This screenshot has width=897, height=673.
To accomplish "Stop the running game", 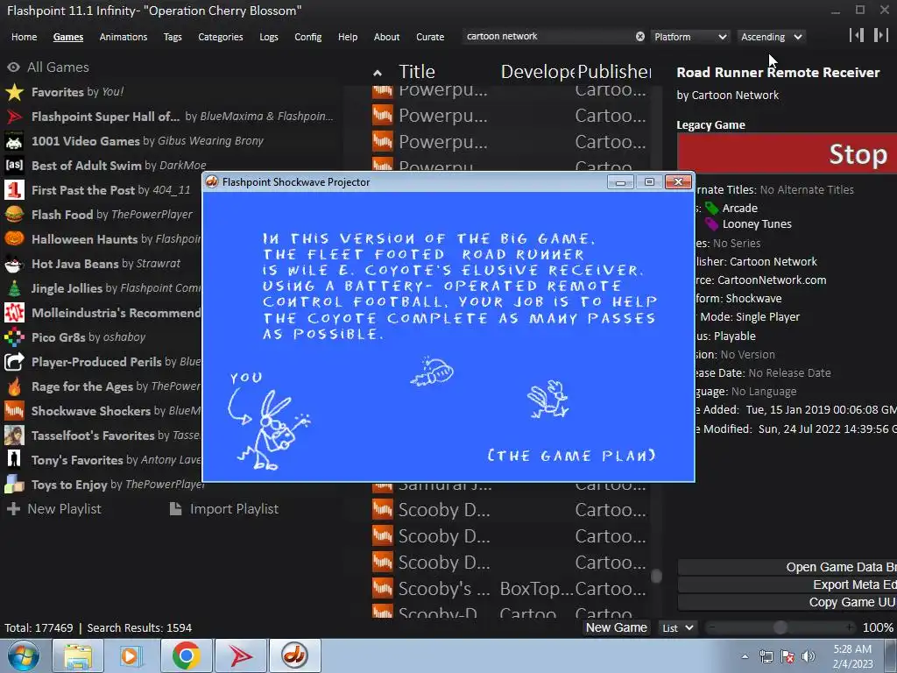I will pyautogui.click(x=788, y=153).
